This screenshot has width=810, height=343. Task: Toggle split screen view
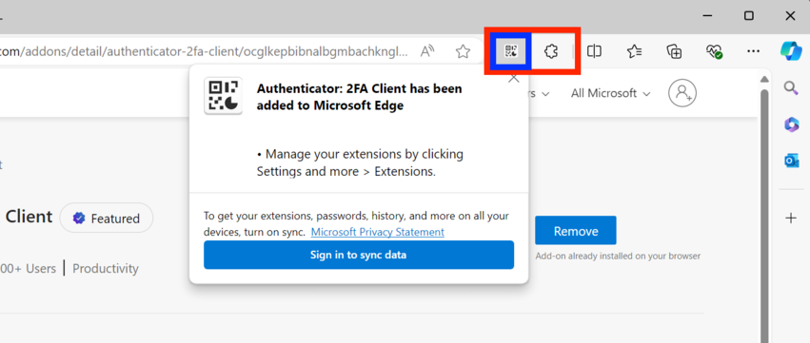tap(594, 51)
